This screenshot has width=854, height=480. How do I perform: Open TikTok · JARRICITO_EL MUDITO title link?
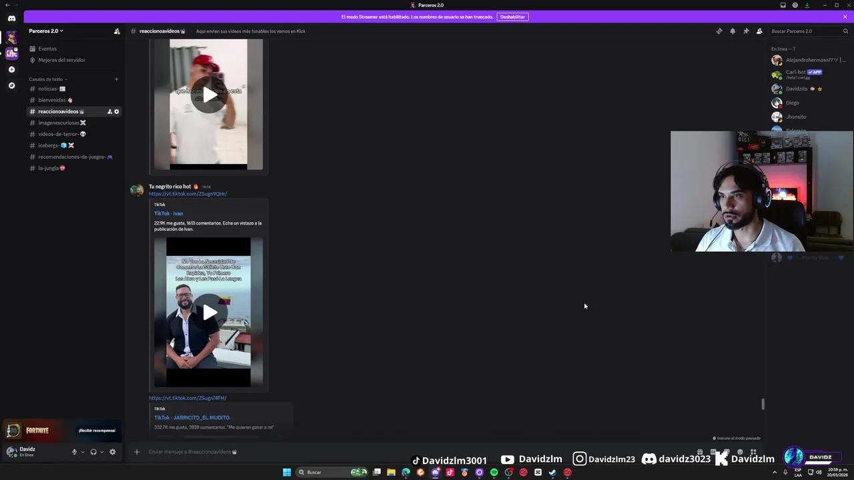tap(192, 417)
